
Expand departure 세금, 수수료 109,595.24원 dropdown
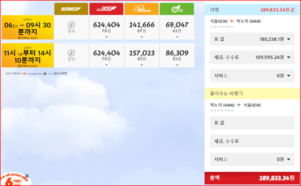252,57
